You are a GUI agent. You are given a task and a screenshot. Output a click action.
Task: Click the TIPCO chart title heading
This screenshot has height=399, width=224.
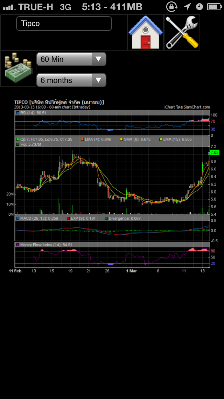(59, 102)
